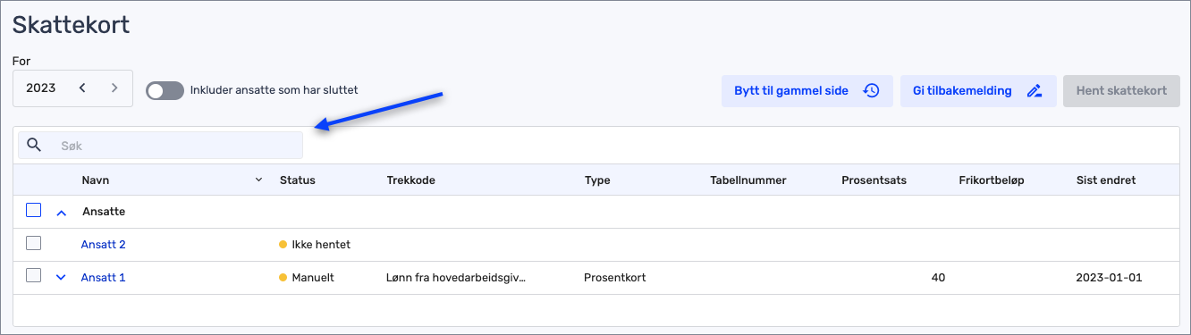
Task: Click the magnifying glass search icon
Action: (x=34, y=145)
